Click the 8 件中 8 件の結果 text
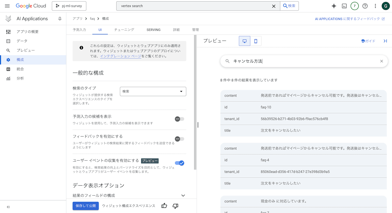Image resolution: width=392 pixels, height=213 pixels. [249, 80]
